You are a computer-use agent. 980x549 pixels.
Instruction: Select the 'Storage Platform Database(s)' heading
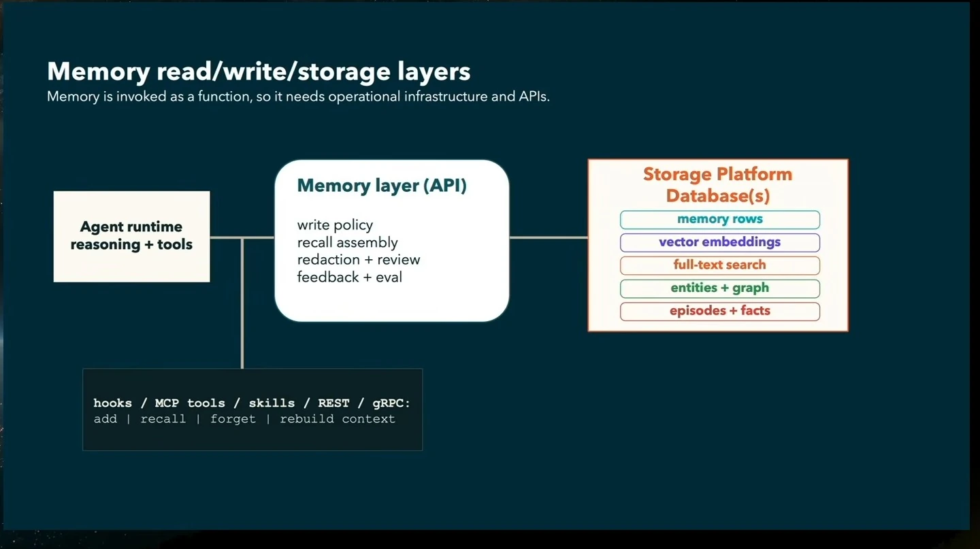tap(718, 184)
